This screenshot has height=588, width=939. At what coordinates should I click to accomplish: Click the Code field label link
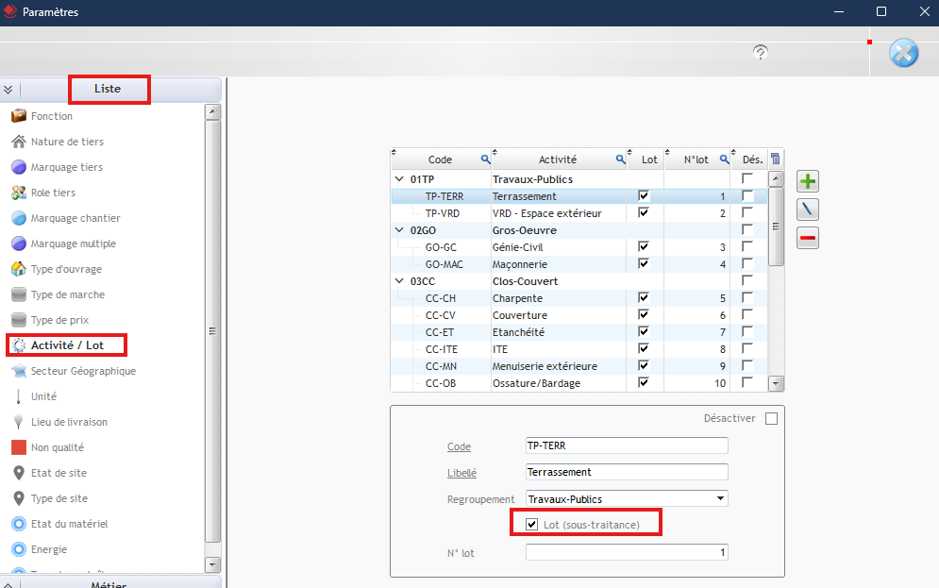pyautogui.click(x=459, y=446)
